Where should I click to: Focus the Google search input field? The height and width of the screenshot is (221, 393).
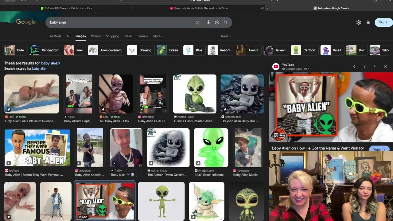click(x=121, y=22)
